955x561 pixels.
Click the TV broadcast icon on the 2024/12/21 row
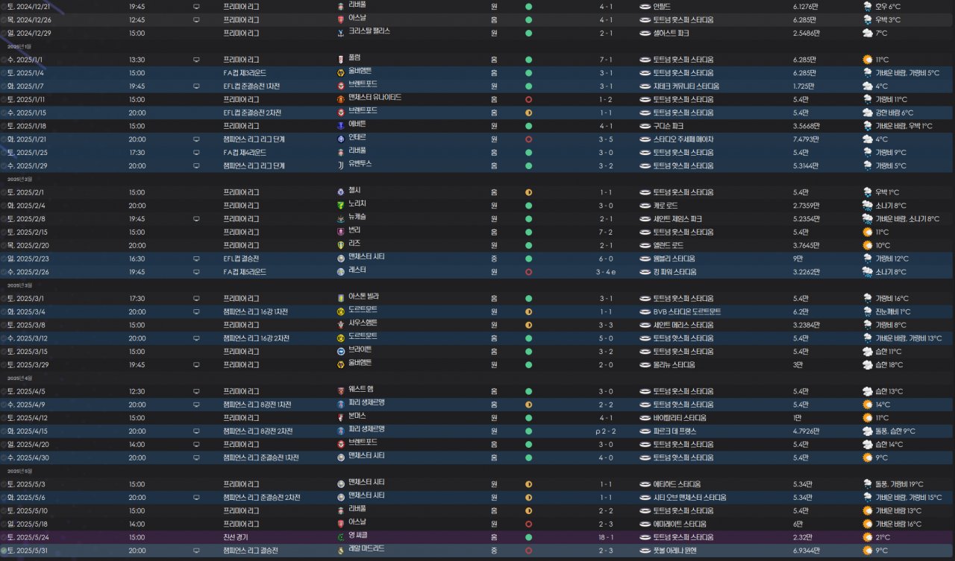196,6
